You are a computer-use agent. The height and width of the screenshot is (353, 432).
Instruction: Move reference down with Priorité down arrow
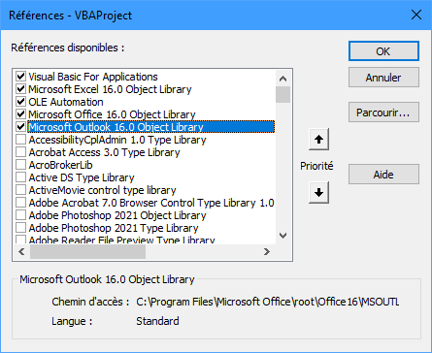click(318, 193)
